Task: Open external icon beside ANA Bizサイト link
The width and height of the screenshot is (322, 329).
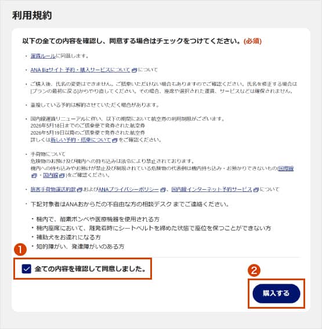Action: (x=134, y=70)
